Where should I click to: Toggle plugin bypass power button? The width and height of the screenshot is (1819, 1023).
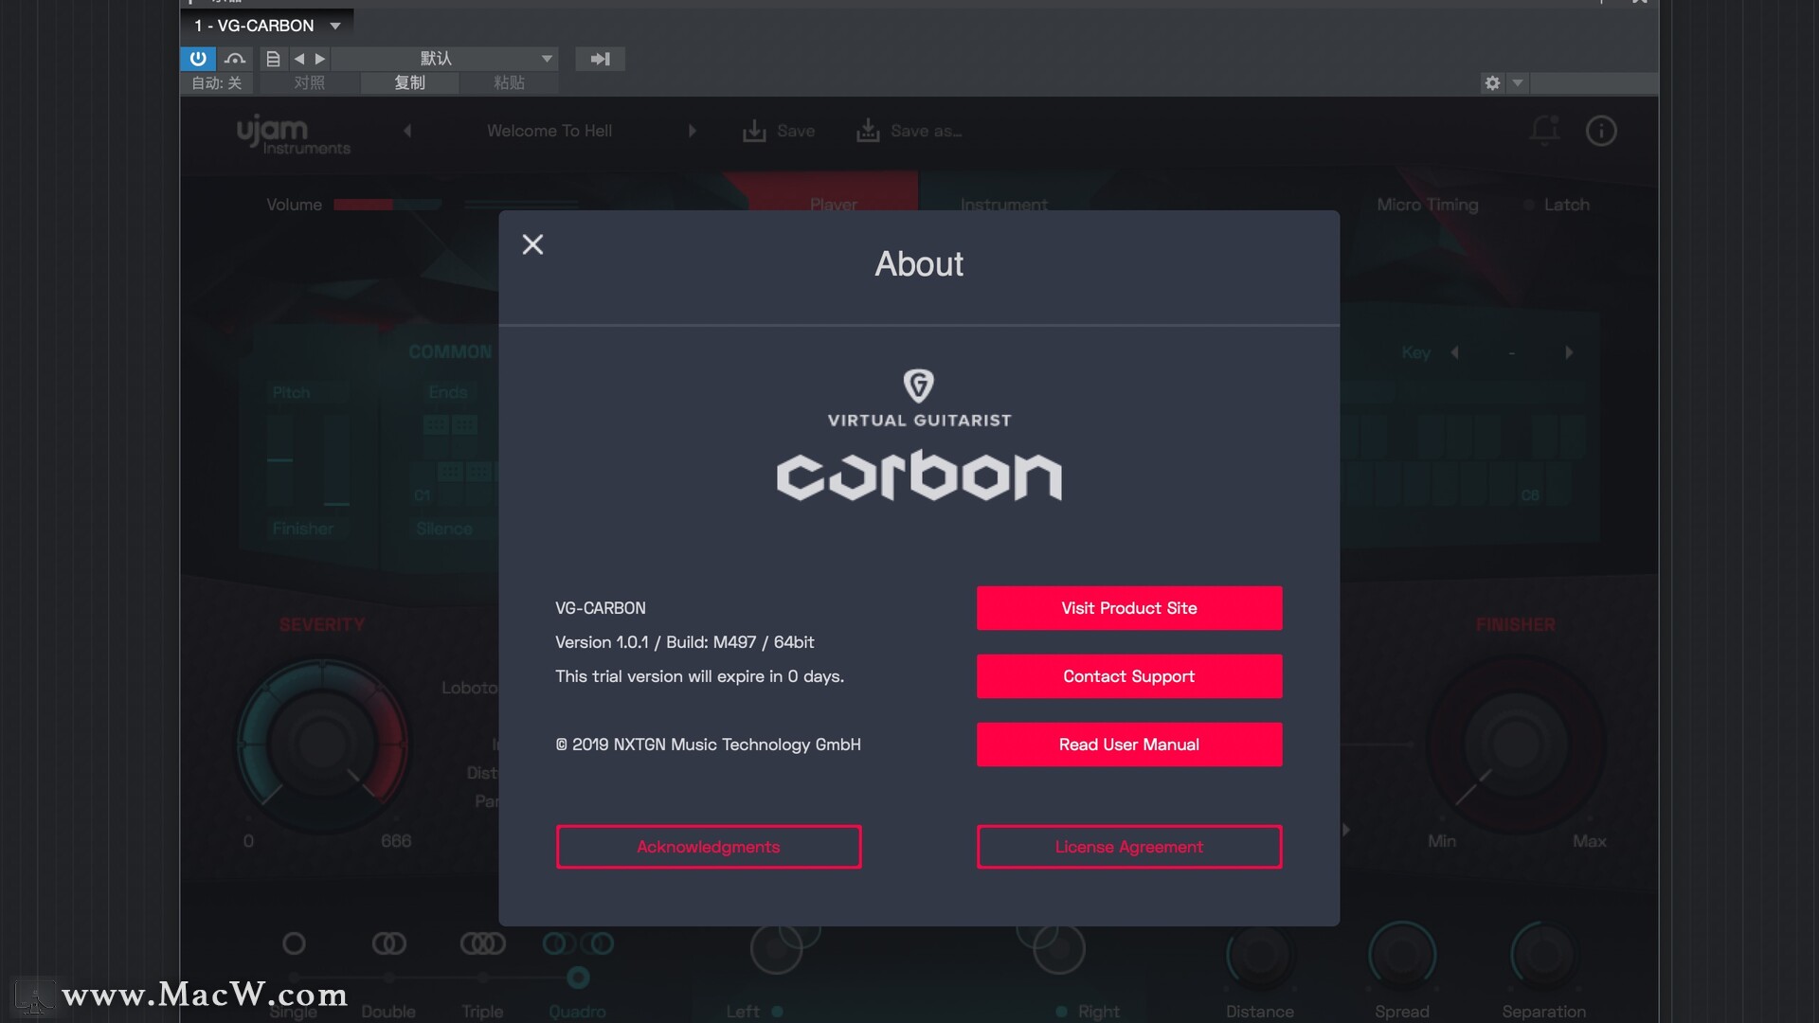198,59
